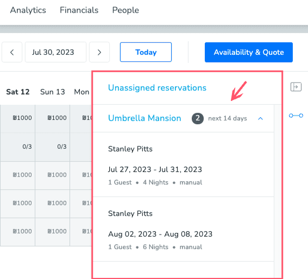Collapse the unassigned reservations side panel icon
Image resolution: width=308 pixels, height=279 pixels.
pyautogui.click(x=296, y=87)
